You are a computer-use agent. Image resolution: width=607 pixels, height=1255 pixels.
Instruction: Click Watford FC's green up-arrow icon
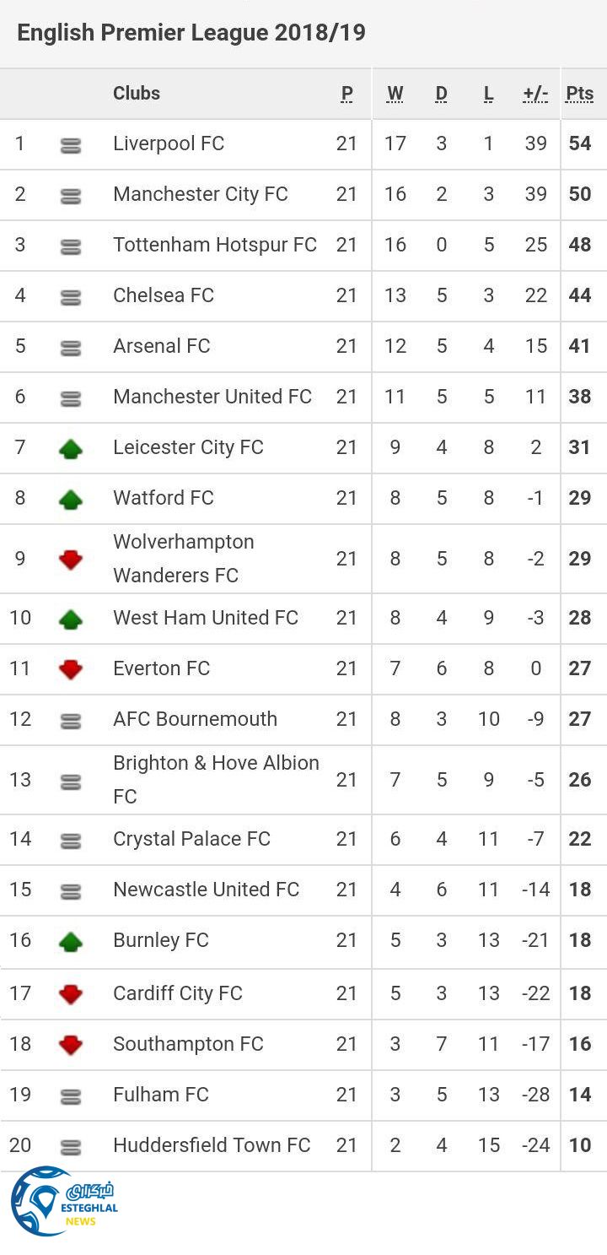[x=71, y=500]
